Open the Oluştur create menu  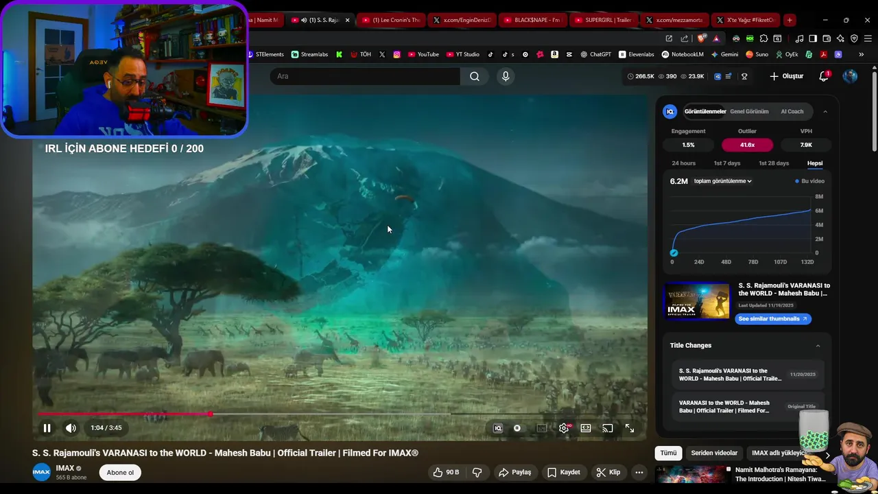tap(787, 76)
